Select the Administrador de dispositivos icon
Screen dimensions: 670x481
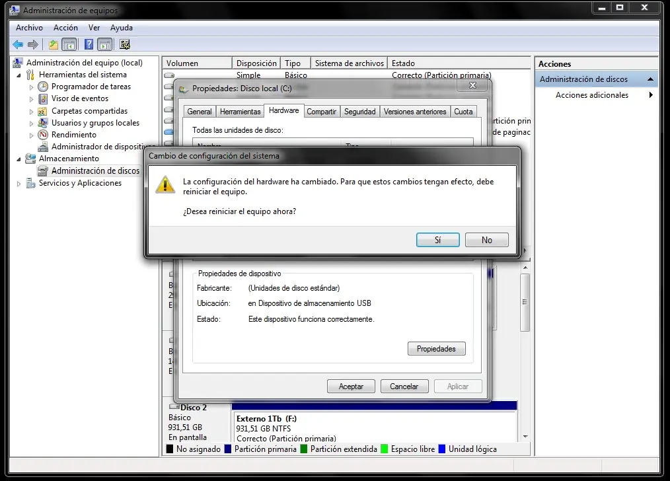tap(43, 147)
